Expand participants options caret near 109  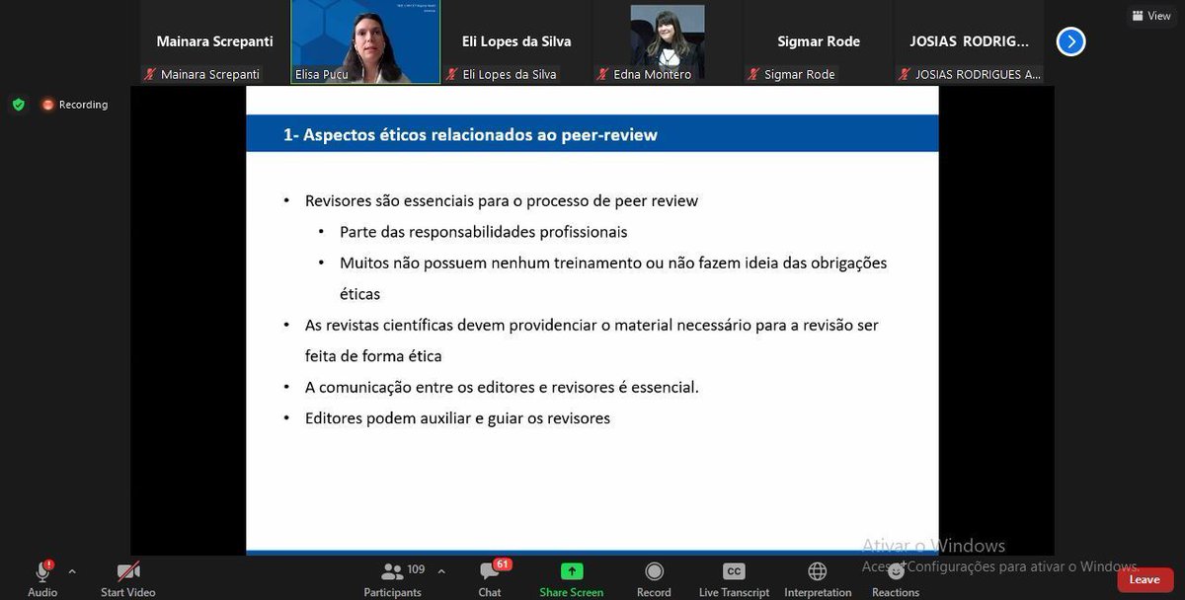[x=440, y=571]
